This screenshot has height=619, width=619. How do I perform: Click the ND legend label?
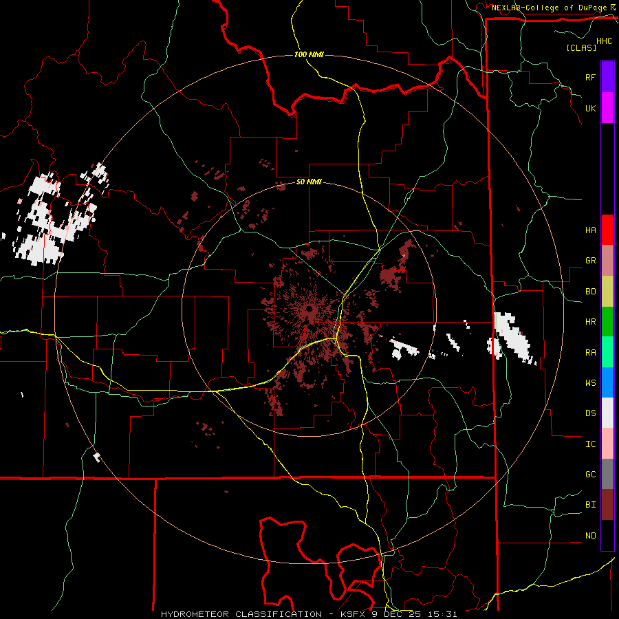point(590,536)
